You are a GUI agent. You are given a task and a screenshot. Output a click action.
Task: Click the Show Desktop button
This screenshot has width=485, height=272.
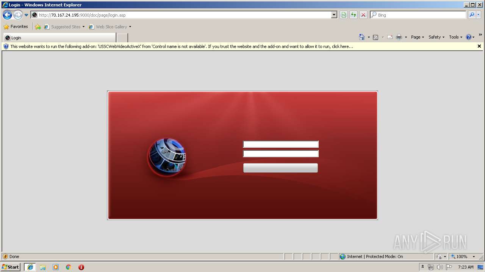[480, 267]
